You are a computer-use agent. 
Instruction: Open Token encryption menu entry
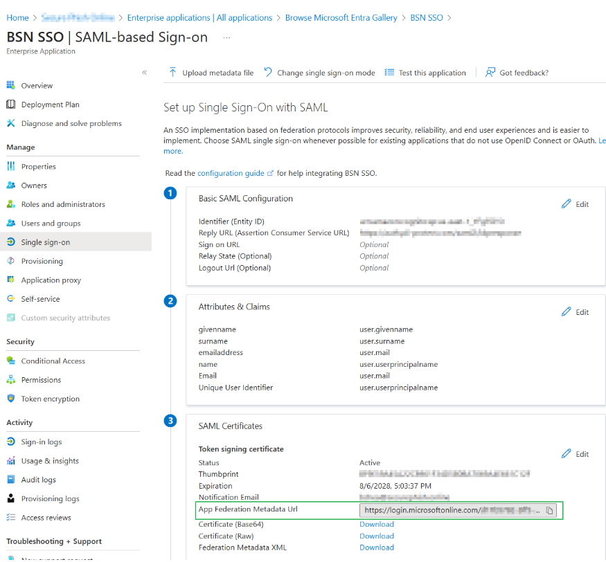click(x=51, y=399)
